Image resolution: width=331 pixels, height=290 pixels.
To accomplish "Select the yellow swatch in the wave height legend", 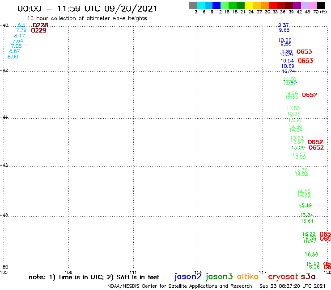I will pos(249,5).
